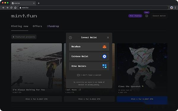The width and height of the screenshot is (178, 111).
Task: Click the MetaMask fox icon
Action: pos(104,47)
